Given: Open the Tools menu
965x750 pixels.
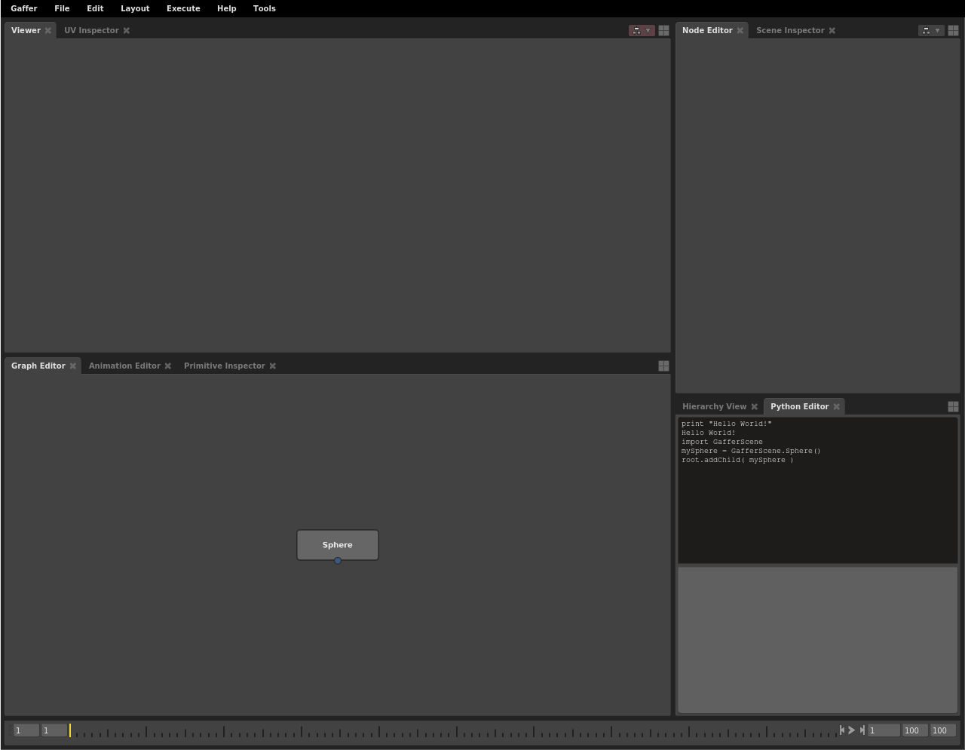Looking at the screenshot, I should pos(264,9).
